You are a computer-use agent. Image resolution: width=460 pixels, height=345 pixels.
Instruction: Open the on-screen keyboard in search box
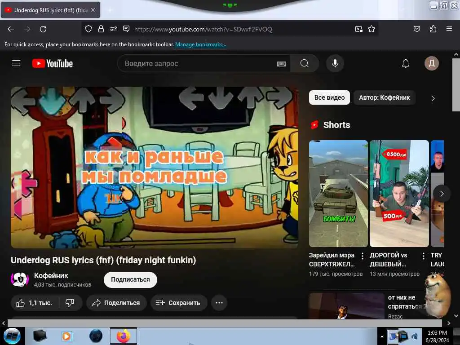click(x=281, y=64)
